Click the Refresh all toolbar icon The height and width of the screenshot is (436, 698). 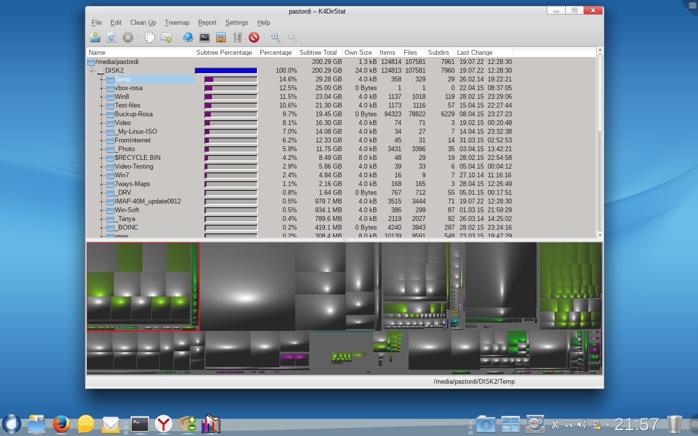click(111, 37)
